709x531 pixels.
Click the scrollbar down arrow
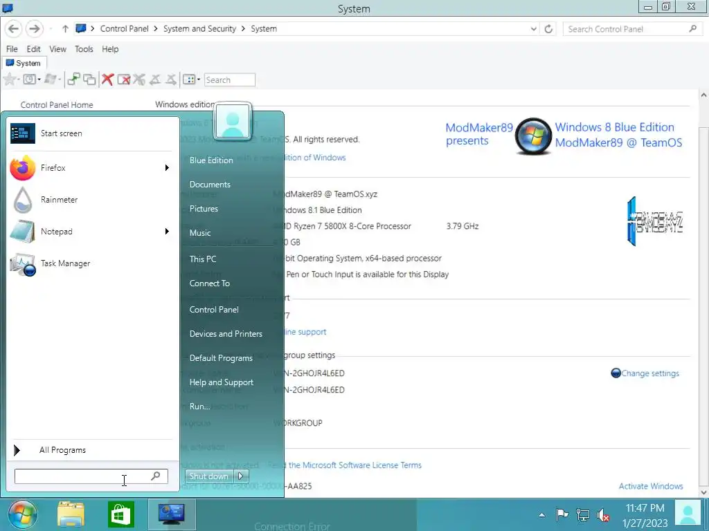[x=703, y=492]
